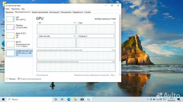Switch input language via РУС indicator
The image size is (183, 102).
(164, 99)
